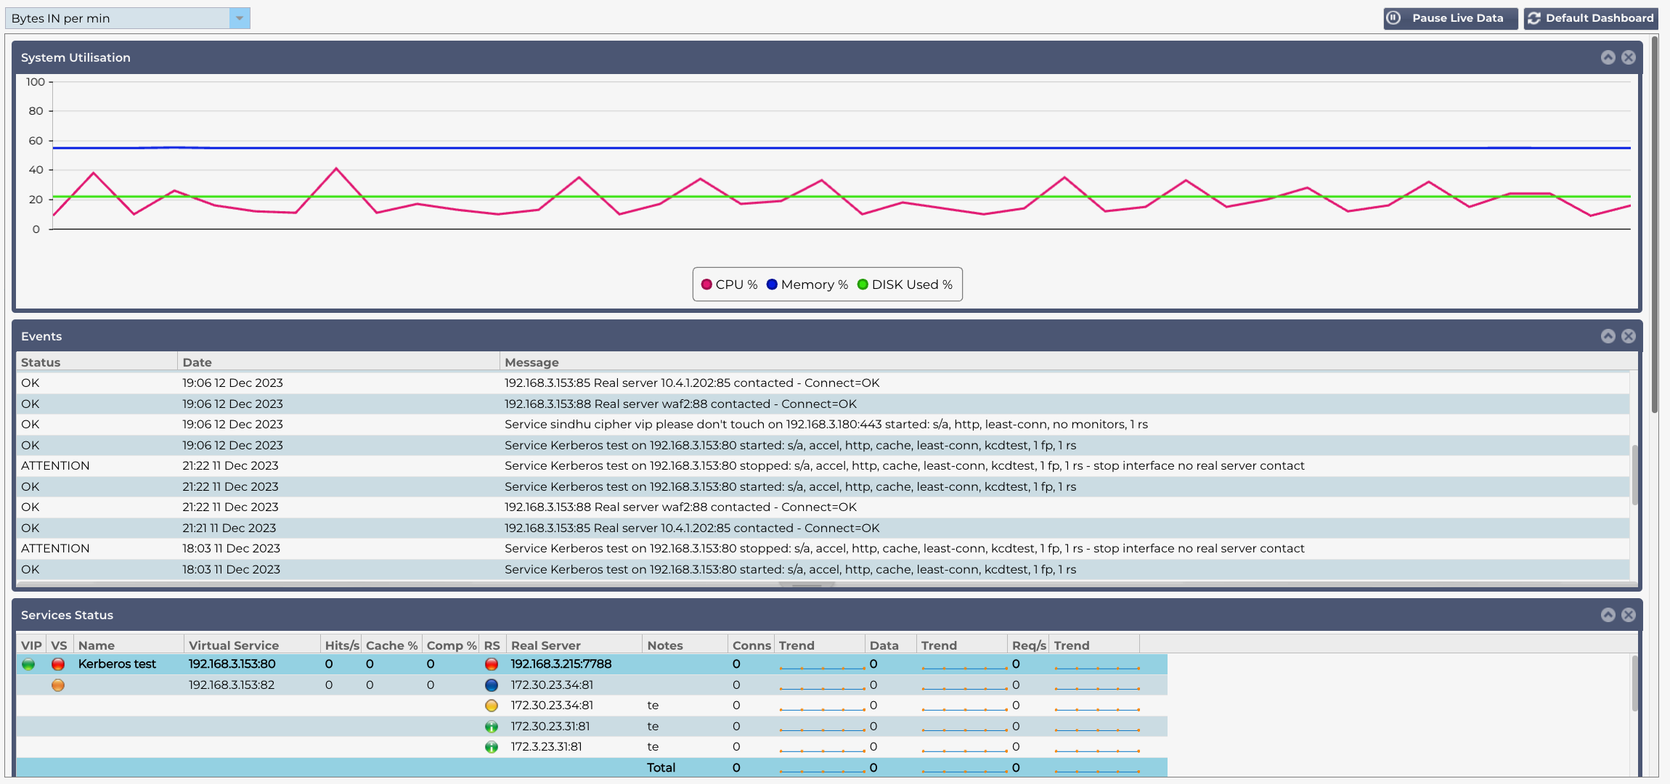Sort events by Date column header
The width and height of the screenshot is (1670, 784).
click(197, 362)
